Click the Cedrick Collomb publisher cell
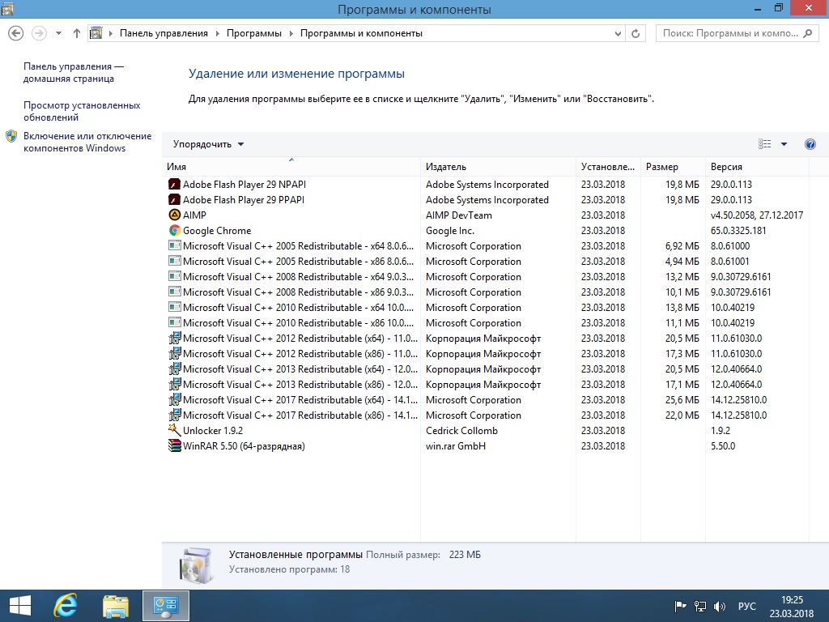Viewport: 829px width, 622px height. (461, 431)
